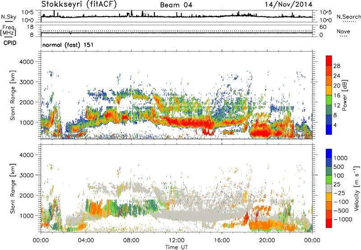361x250 pixels.
Task: Click the '28' tick on power colorbar
Action: tap(337, 66)
